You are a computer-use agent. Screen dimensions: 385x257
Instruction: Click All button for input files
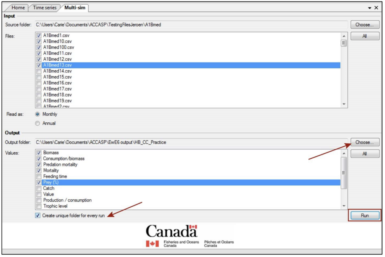(x=365, y=36)
